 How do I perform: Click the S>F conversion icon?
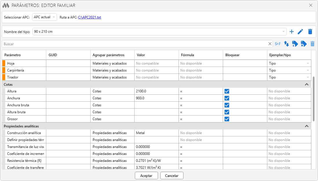[278, 44]
